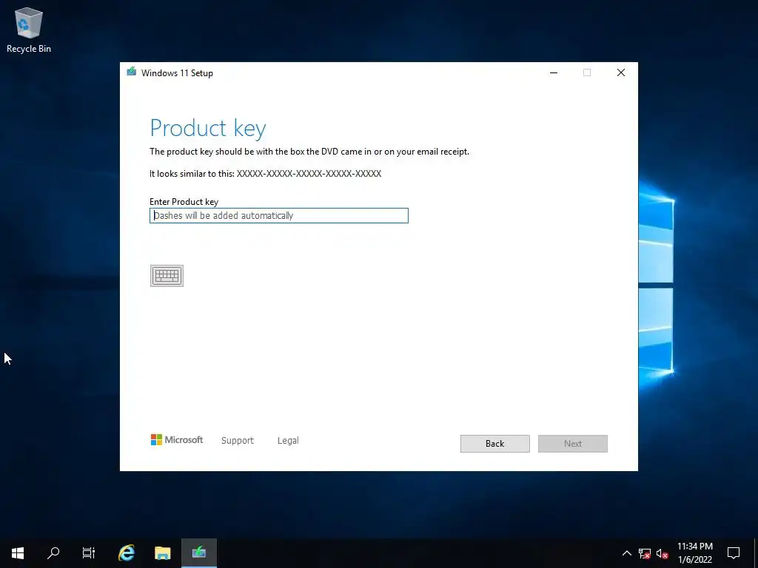Go Back to previous setup page

(x=495, y=444)
